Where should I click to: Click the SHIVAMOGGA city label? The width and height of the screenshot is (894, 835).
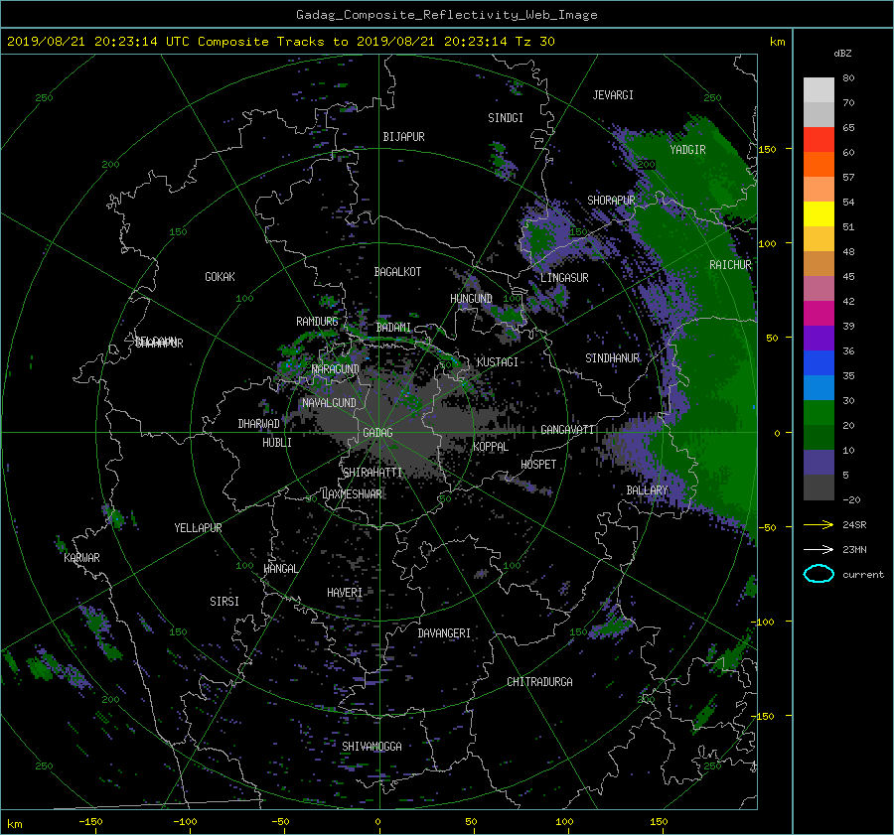(372, 746)
